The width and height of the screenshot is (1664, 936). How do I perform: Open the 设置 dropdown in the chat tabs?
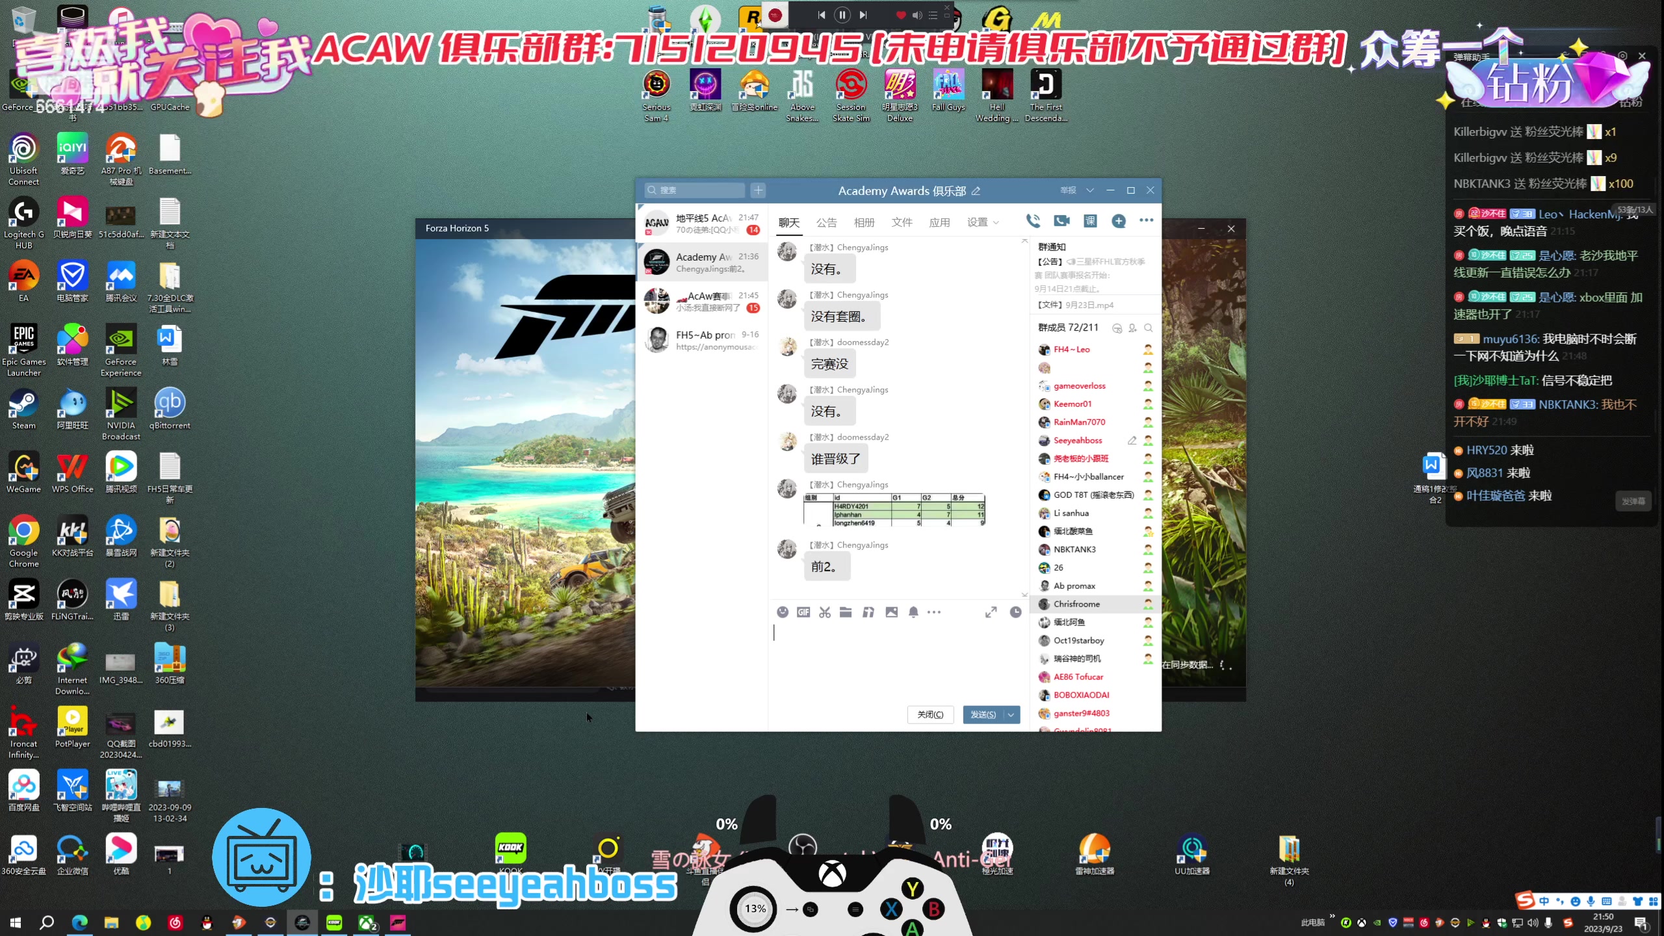pos(982,222)
